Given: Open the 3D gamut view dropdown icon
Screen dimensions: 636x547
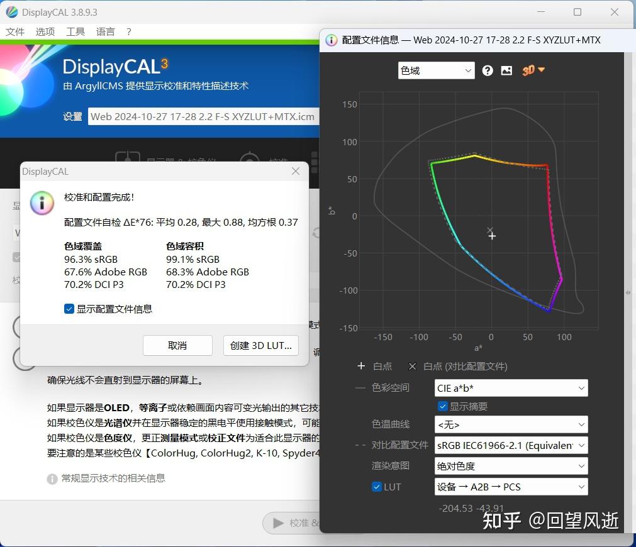Looking at the screenshot, I should click(x=533, y=70).
